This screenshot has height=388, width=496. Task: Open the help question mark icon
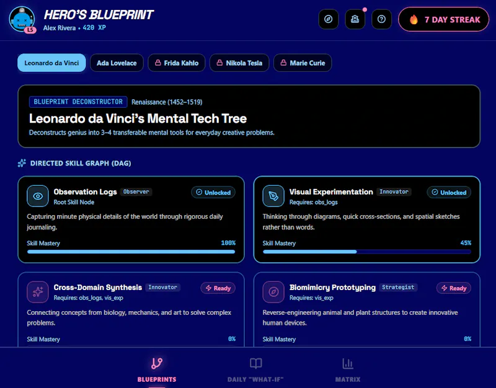click(381, 19)
